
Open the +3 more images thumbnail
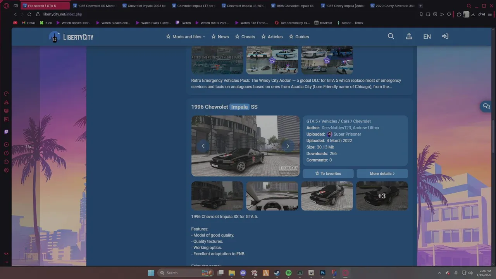click(382, 196)
